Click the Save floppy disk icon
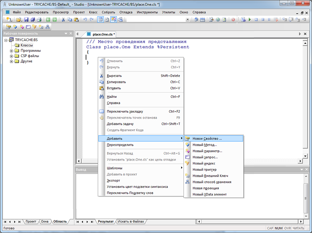Screen dimensions: 312x233 point(26,20)
